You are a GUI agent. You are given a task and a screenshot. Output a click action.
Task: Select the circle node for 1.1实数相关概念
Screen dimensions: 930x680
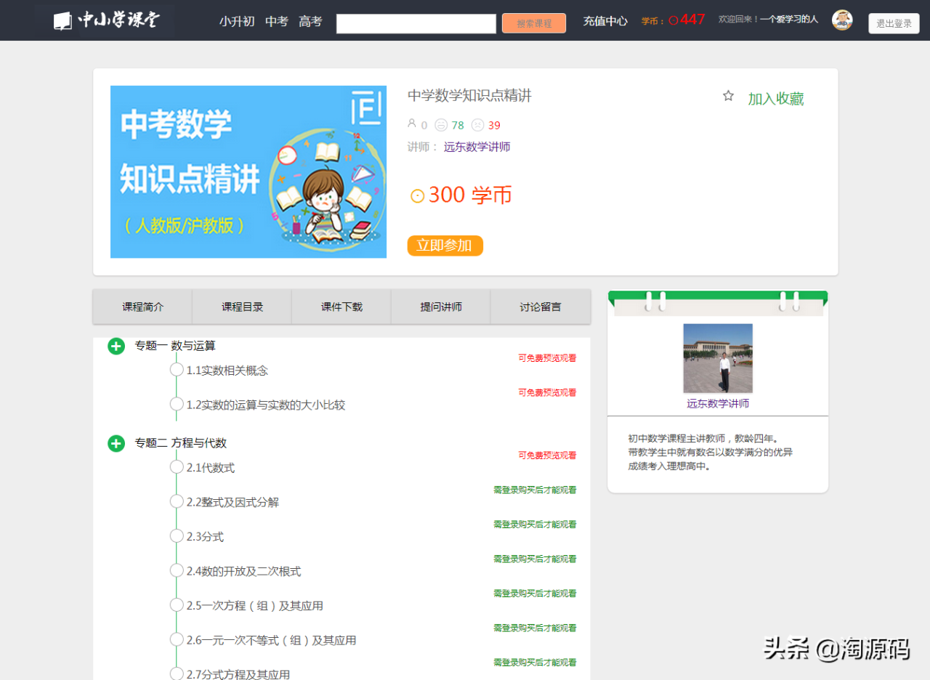pos(177,369)
